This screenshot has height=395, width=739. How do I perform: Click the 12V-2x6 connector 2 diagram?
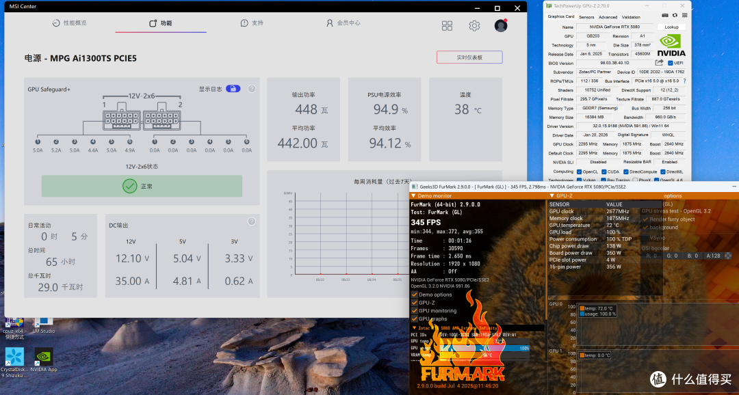tap(161, 117)
